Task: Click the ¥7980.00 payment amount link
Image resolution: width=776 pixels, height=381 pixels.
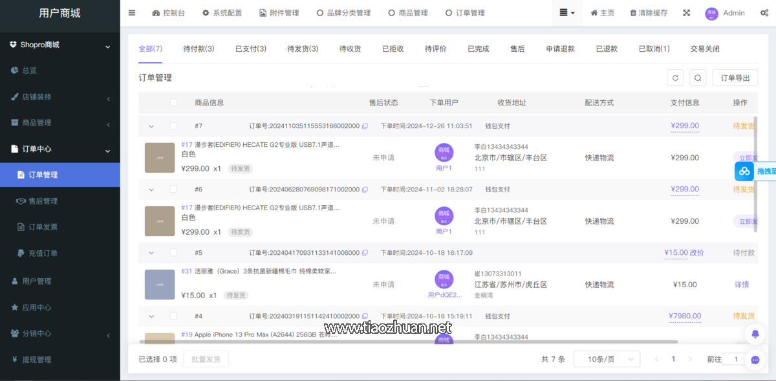Action: (686, 316)
